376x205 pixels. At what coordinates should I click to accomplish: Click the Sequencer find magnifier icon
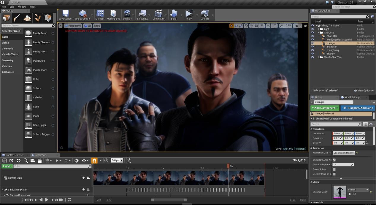pos(26,161)
